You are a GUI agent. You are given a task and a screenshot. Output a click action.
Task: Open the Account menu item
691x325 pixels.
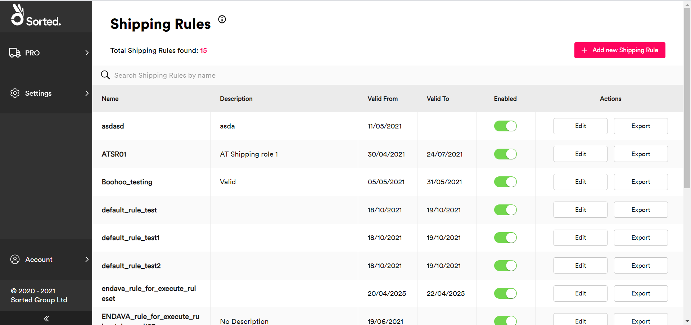(x=46, y=259)
